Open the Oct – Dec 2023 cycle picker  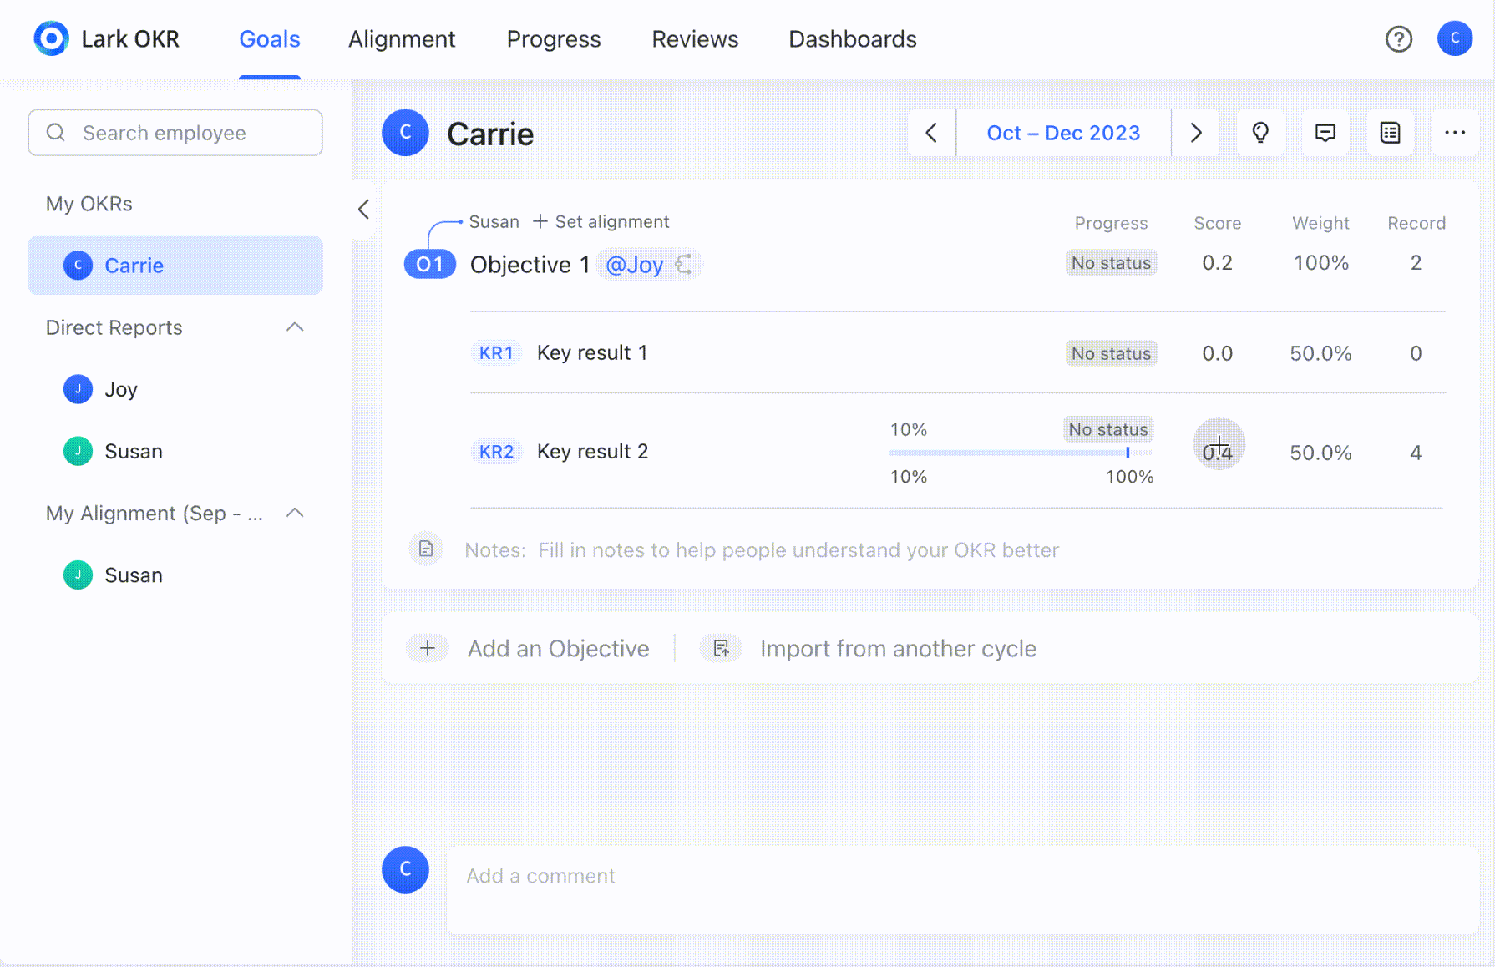click(x=1063, y=133)
